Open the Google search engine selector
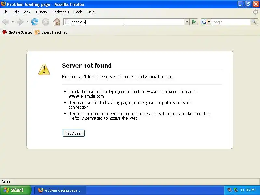This screenshot has height=195, width=260. pos(206,22)
